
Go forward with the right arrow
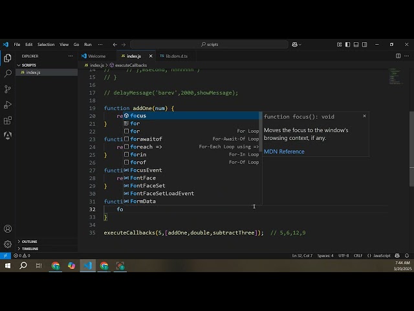pos(124,45)
